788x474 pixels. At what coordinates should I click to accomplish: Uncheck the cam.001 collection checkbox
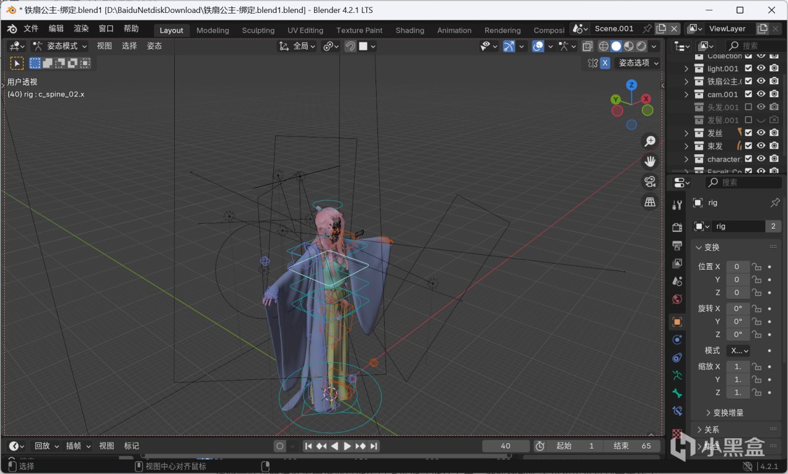tap(749, 95)
